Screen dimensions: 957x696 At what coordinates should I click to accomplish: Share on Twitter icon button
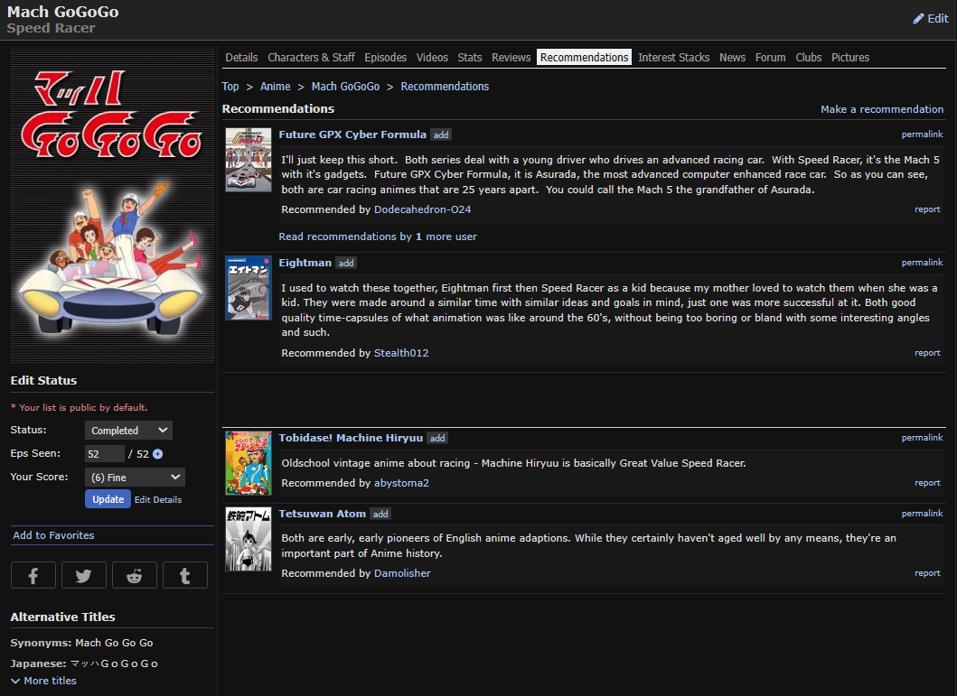[x=84, y=575]
